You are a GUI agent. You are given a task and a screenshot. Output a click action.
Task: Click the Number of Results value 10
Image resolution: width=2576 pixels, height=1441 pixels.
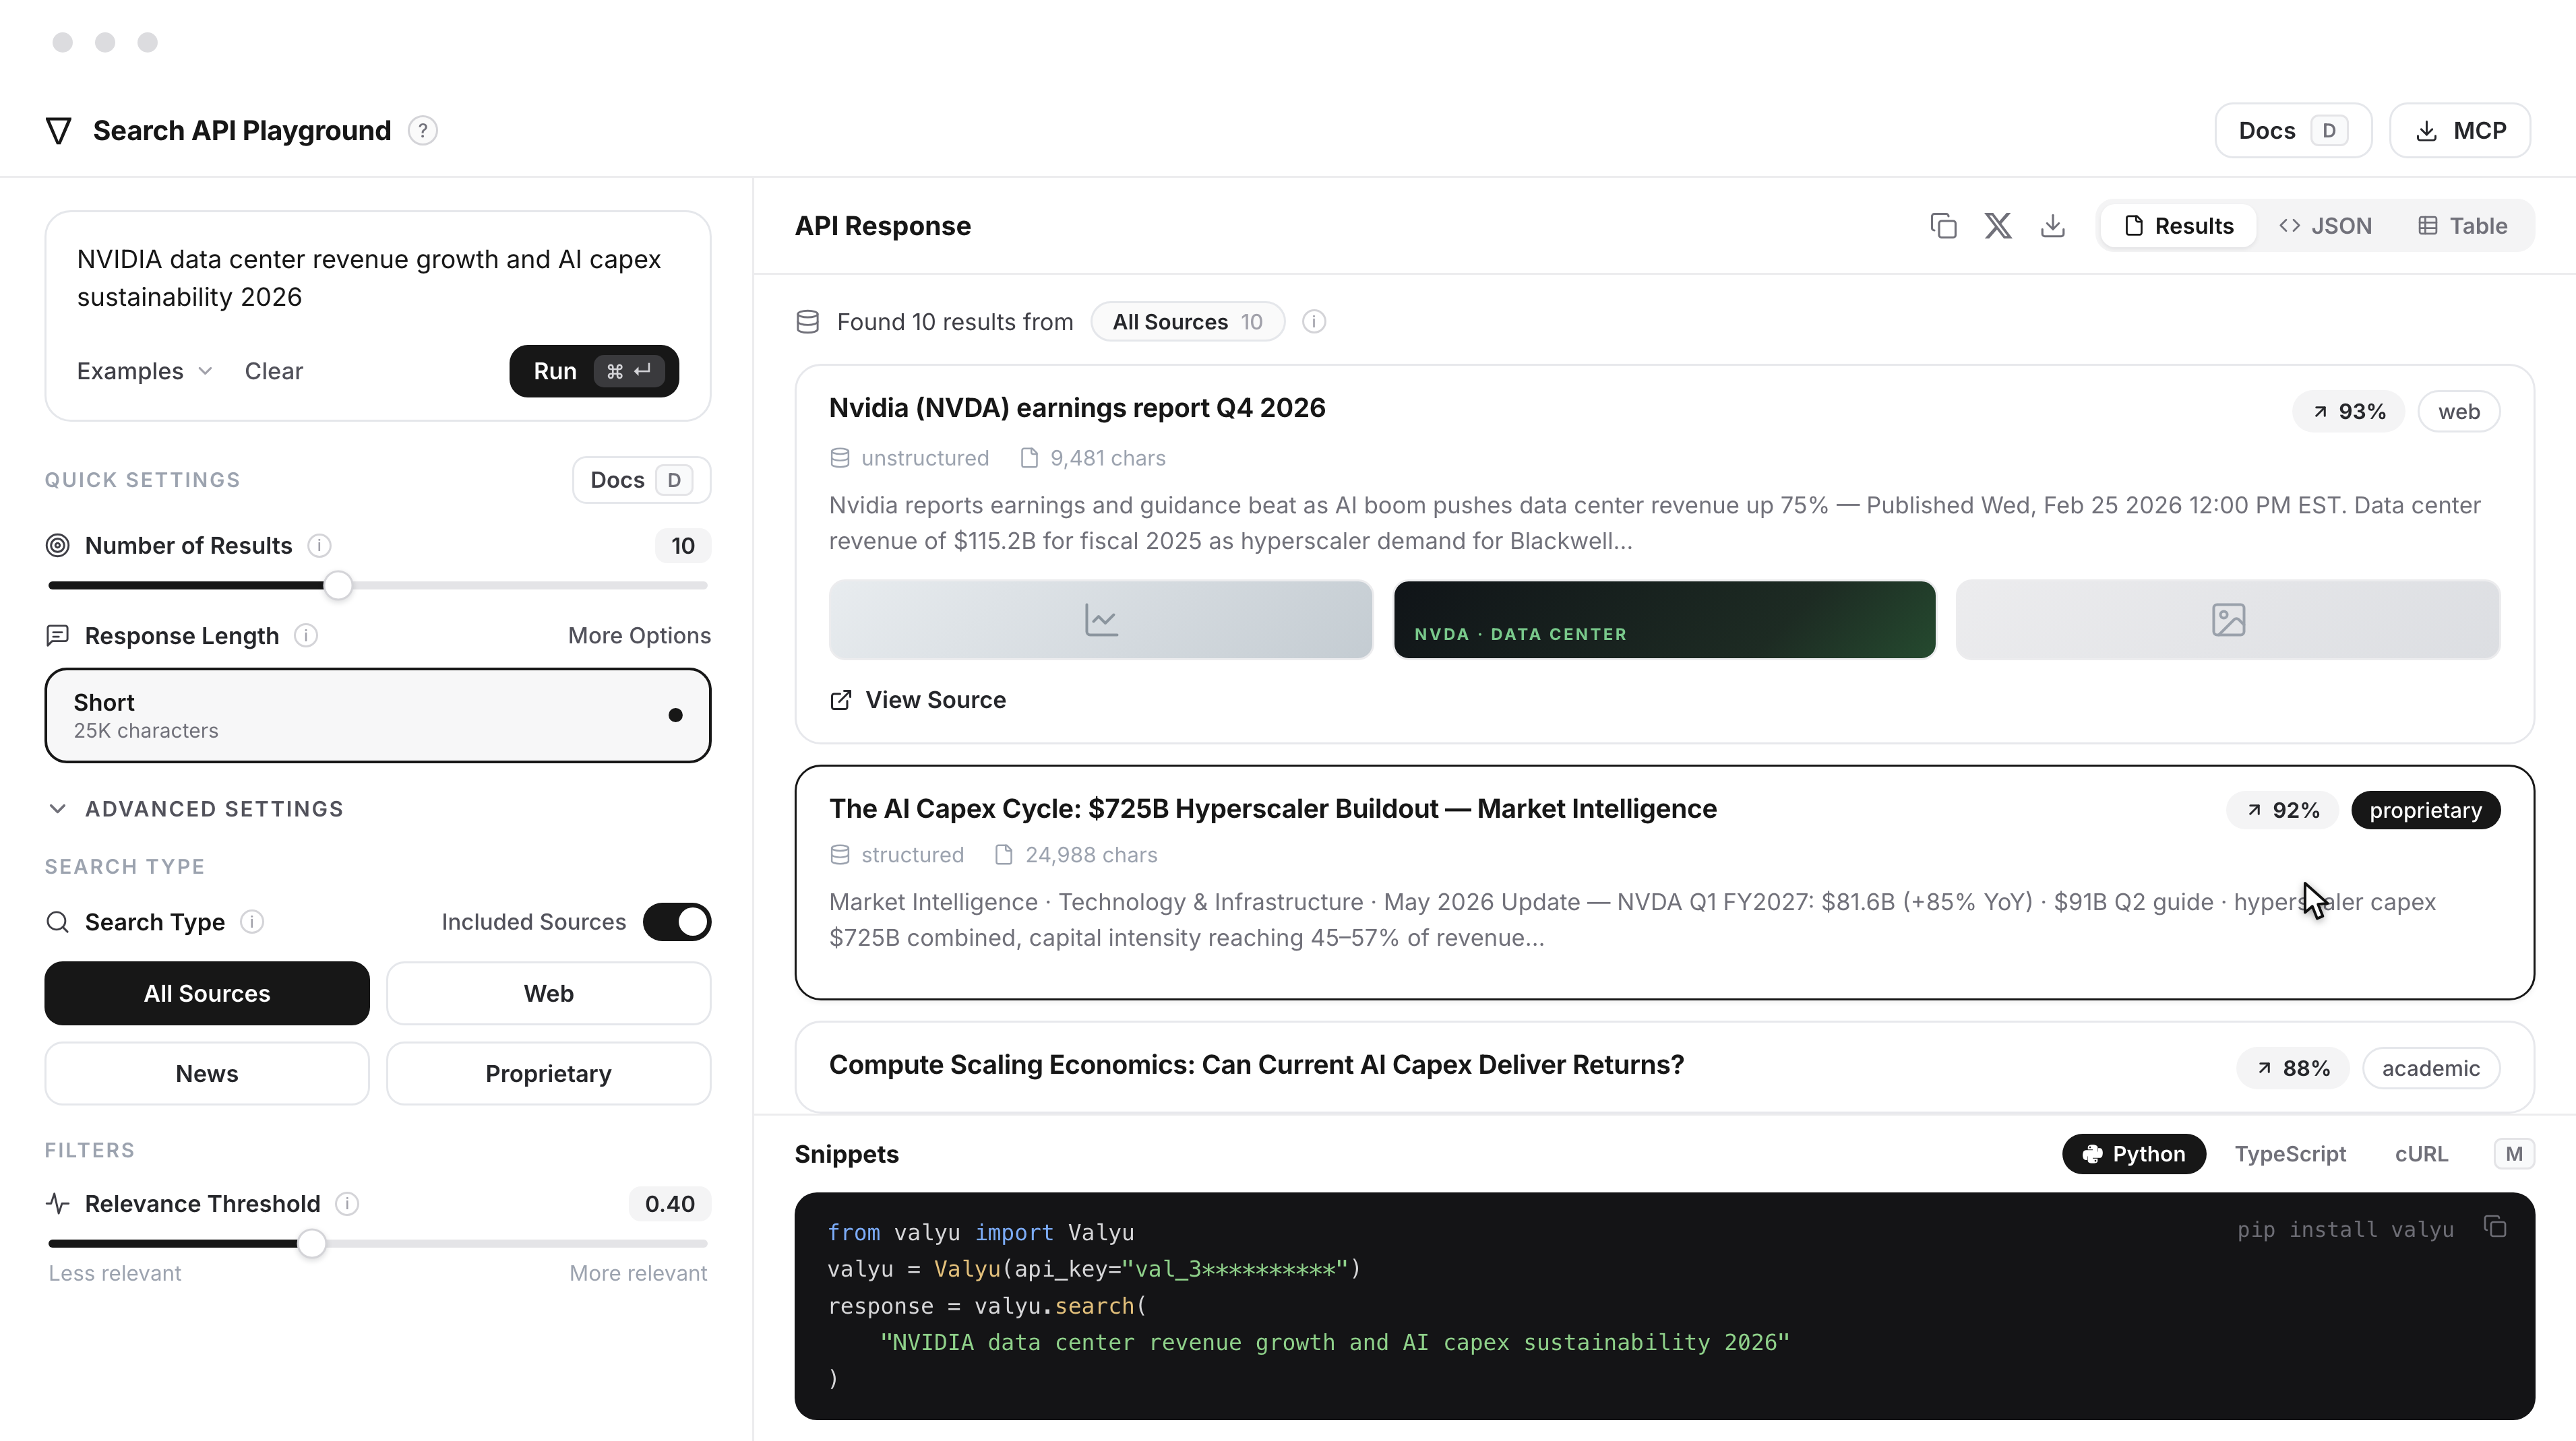[682, 546]
